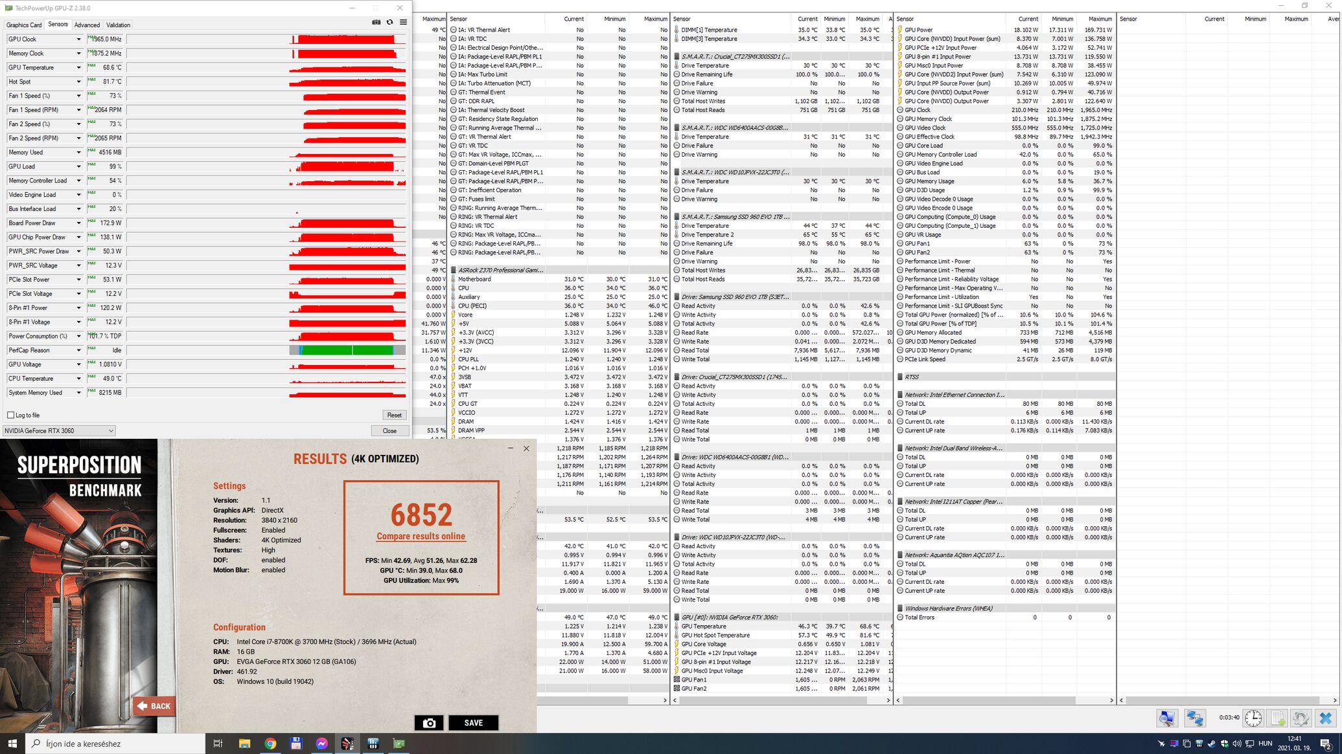This screenshot has width=1342, height=754.
Task: Click the airplane mode tray icon
Action: point(1161,744)
